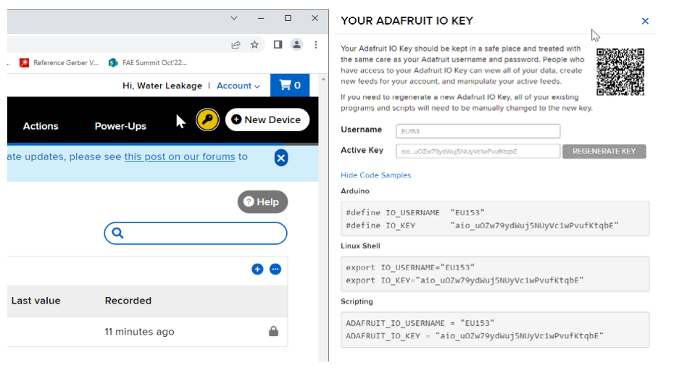Click Hide Code Samples link
Viewport: 674px width, 368px height.
pos(375,175)
